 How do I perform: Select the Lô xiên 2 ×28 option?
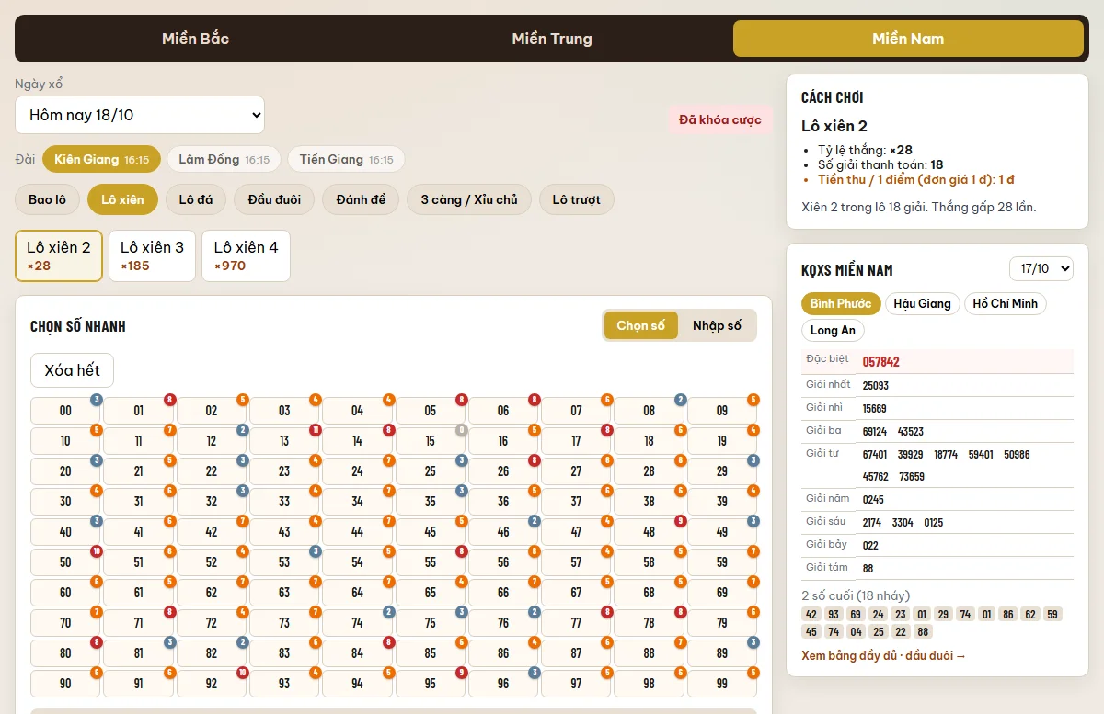point(59,255)
